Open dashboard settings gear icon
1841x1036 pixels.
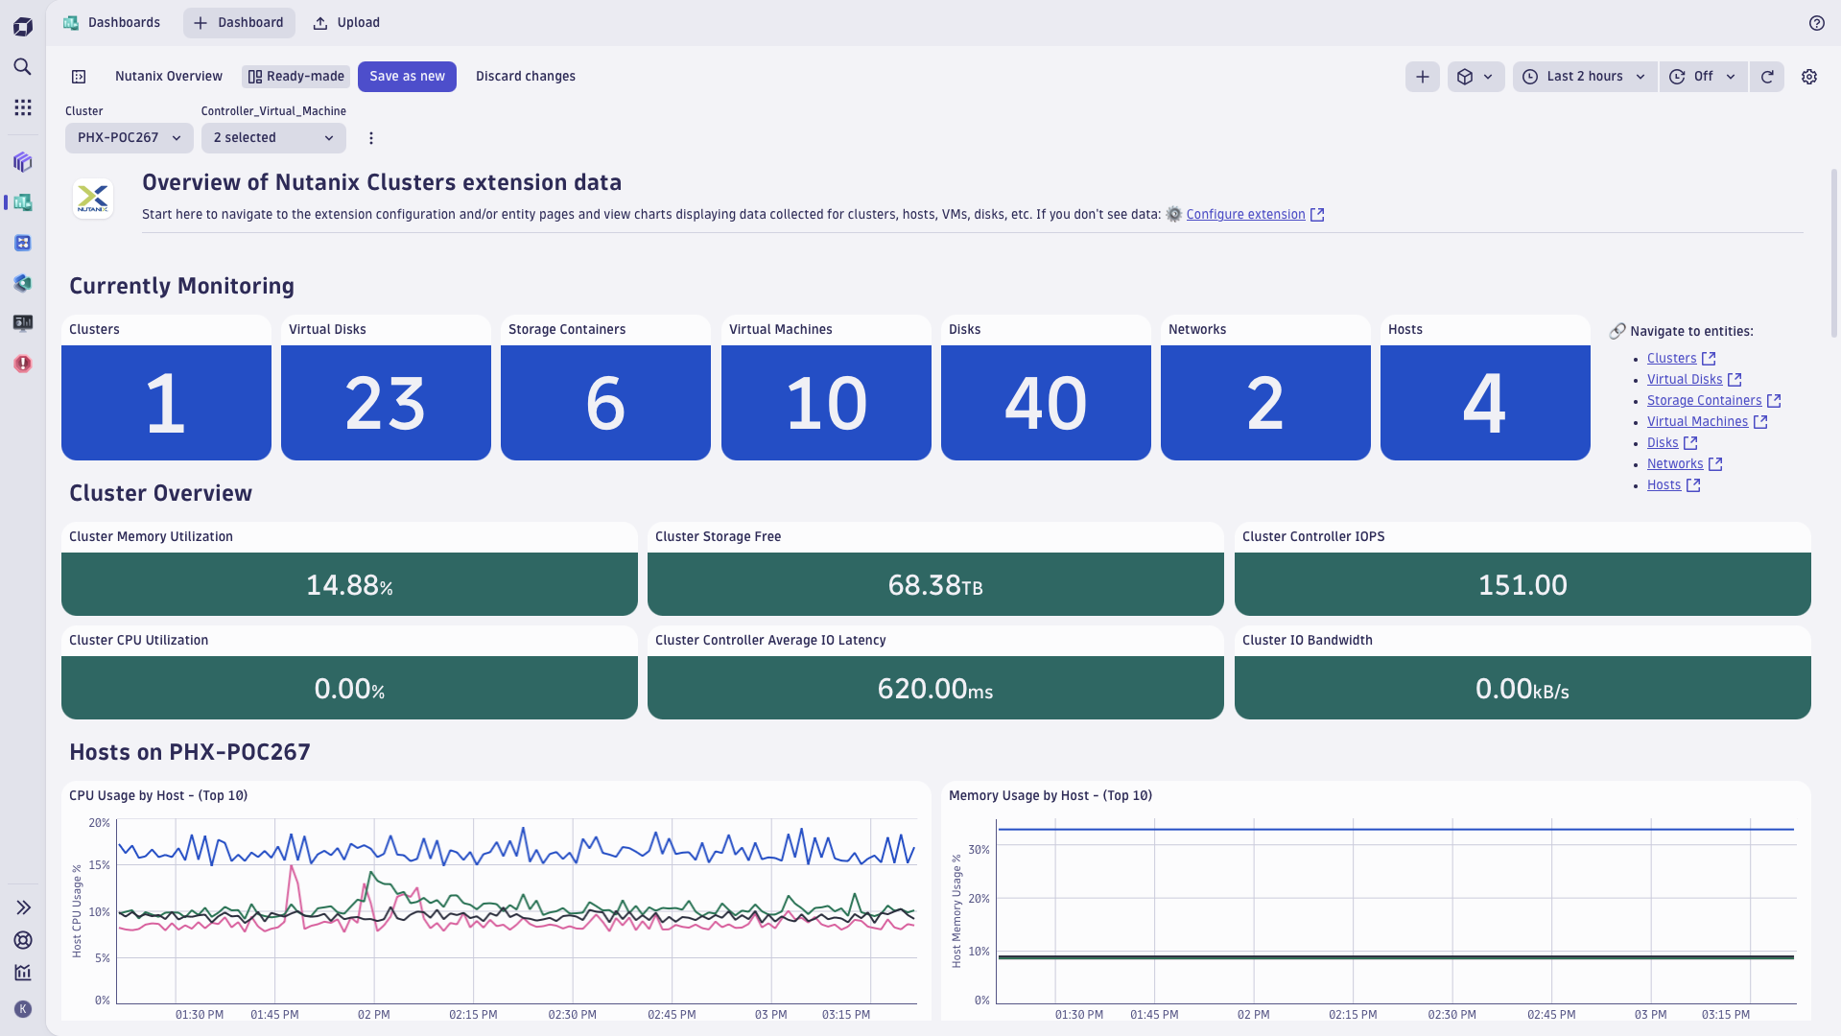(x=1809, y=77)
